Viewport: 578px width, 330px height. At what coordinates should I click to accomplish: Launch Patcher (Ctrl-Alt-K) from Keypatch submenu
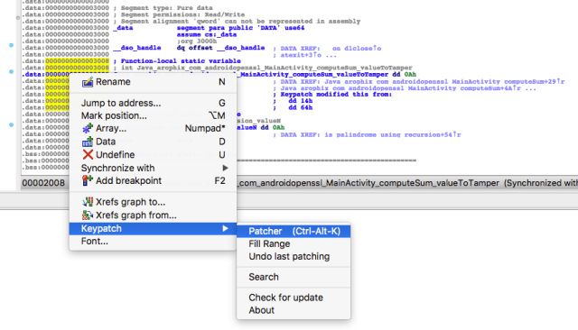(x=294, y=231)
